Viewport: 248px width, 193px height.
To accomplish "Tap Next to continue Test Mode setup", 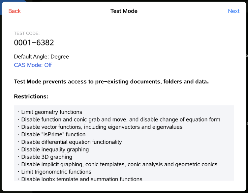I will click(x=233, y=11).
